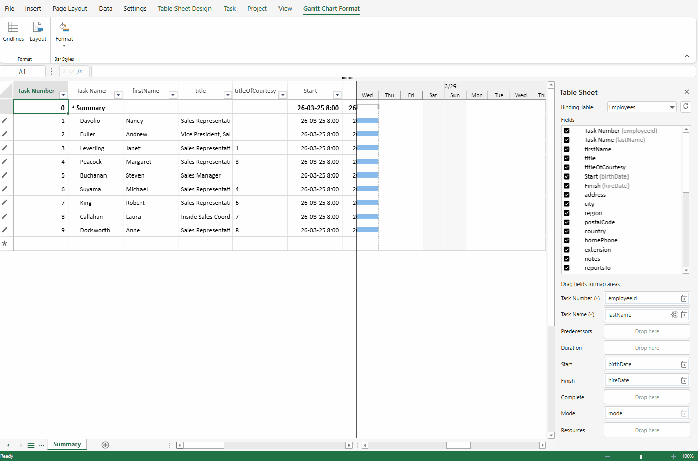
Task: Edit row 5 Buchanan pencil icon
Action: (x=5, y=175)
